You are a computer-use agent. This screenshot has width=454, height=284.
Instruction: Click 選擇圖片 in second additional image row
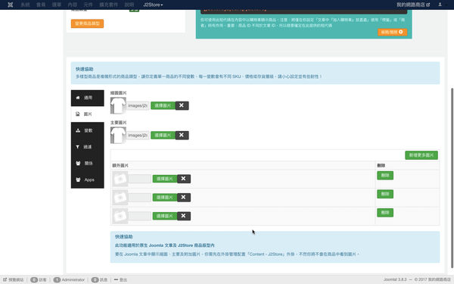pyautogui.click(x=165, y=198)
